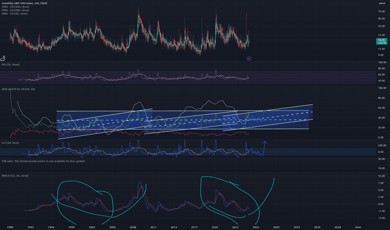
Task: Click the 2008 label on time axis
Action: point(133,227)
